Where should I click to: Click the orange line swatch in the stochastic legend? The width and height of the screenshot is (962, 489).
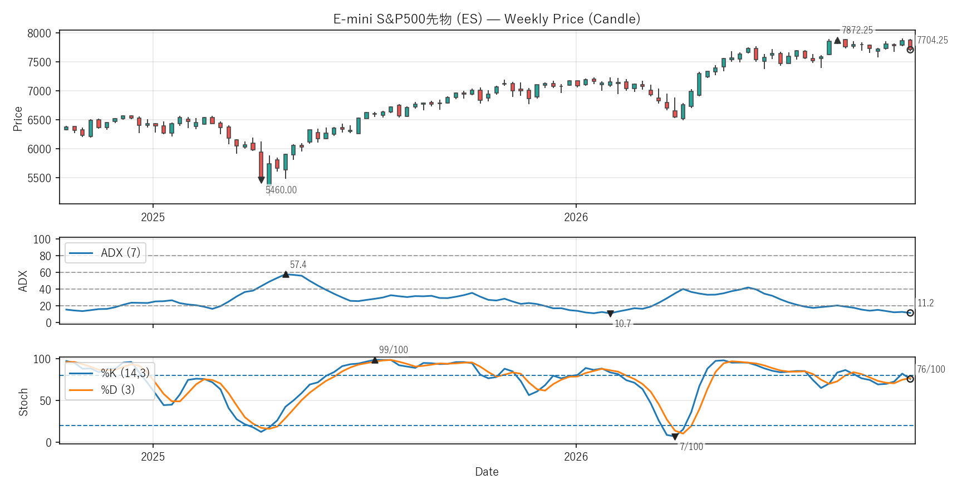81,390
